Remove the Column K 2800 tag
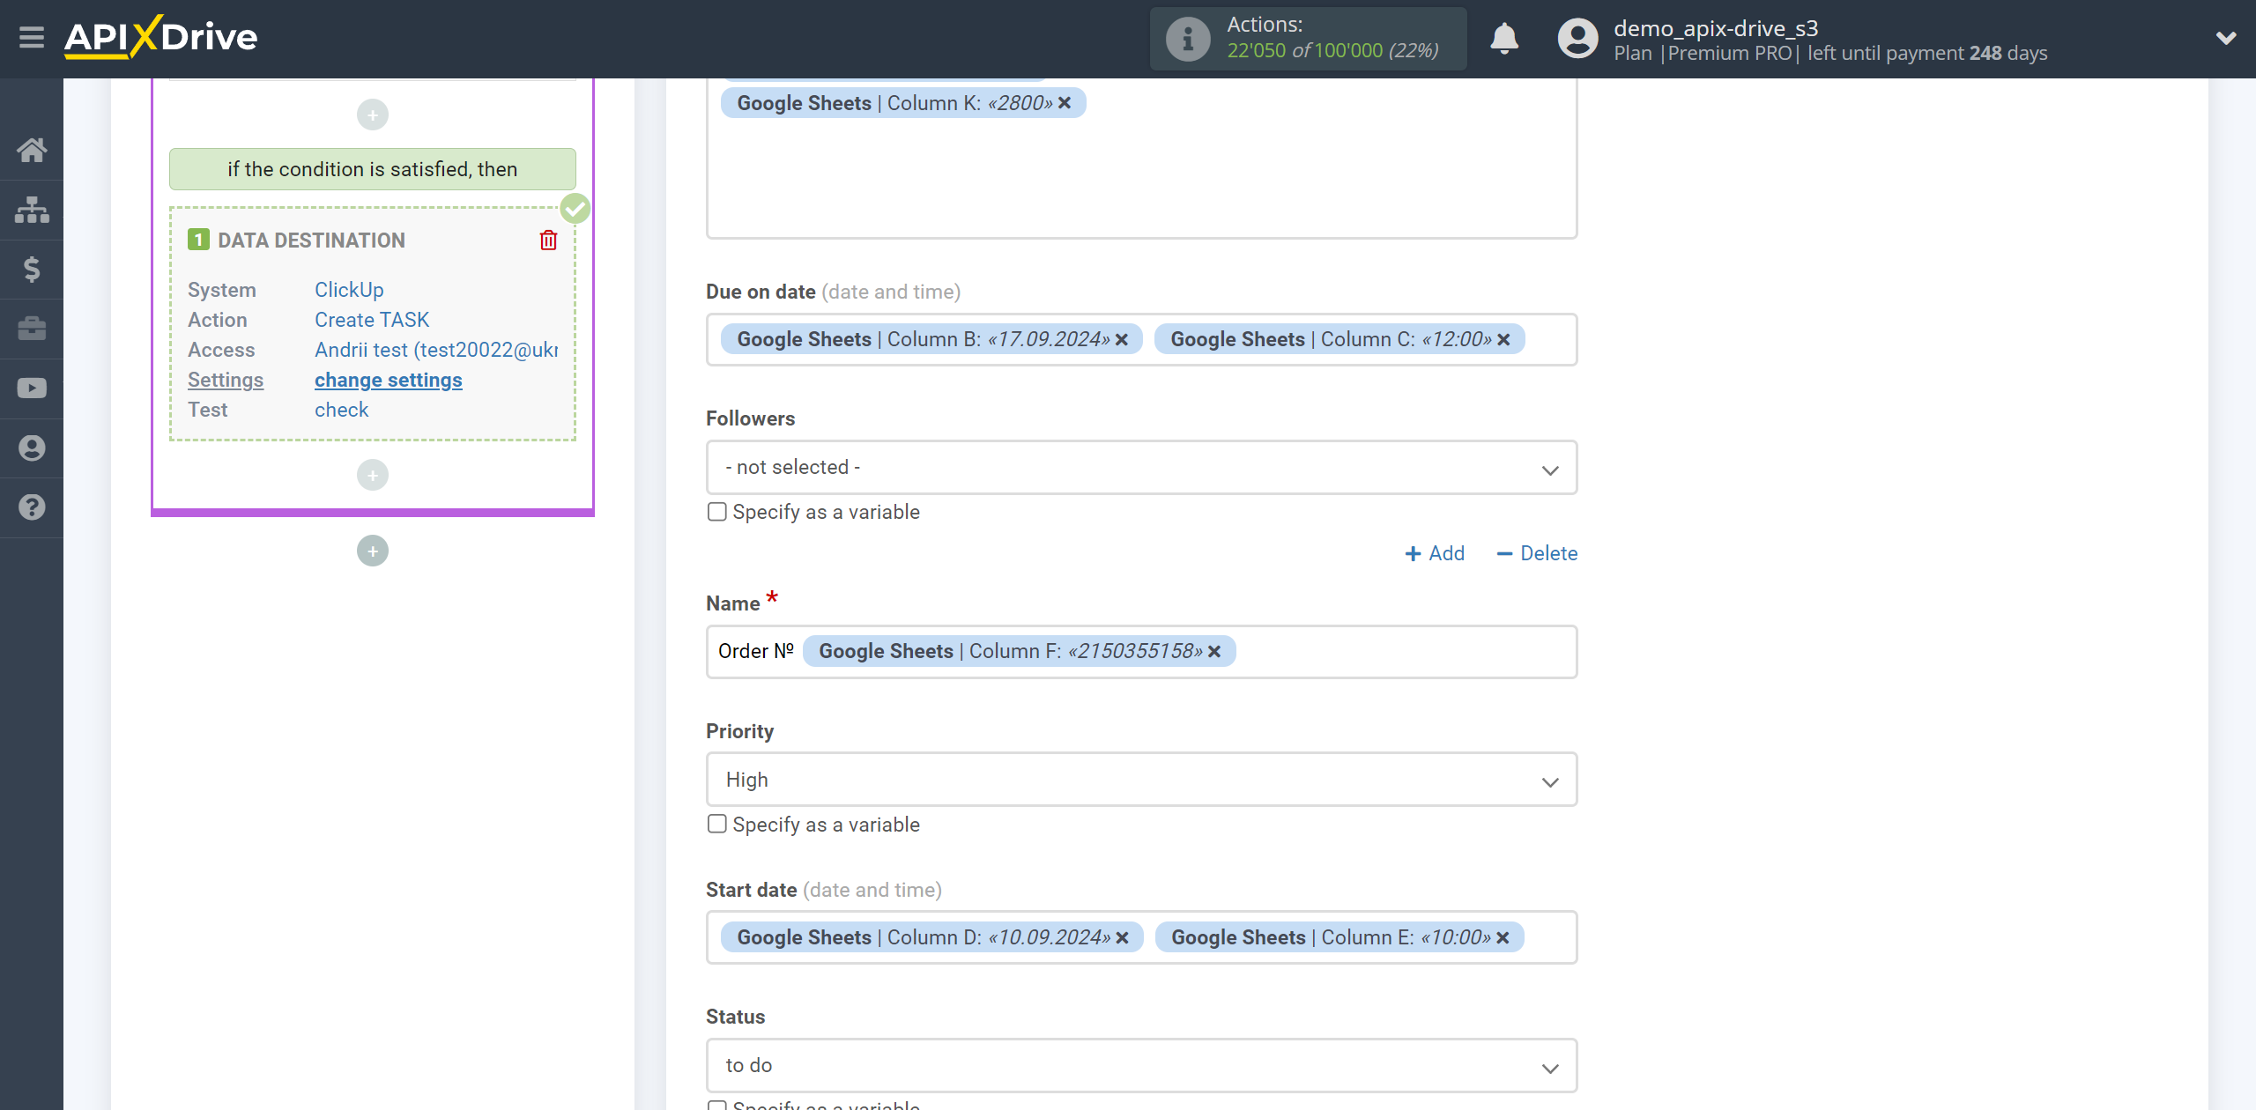Image resolution: width=2256 pixels, height=1110 pixels. pyautogui.click(x=1065, y=103)
